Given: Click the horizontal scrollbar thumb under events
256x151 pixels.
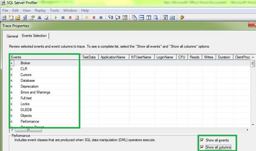Looking at the screenshot, I should 29,130.
